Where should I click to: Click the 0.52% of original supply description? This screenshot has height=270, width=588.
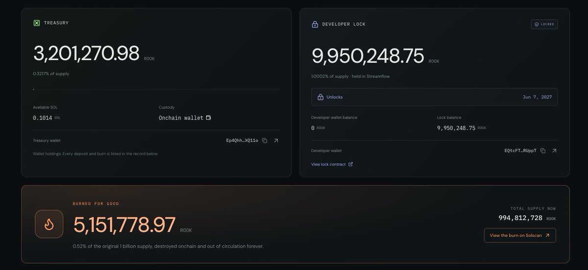[x=168, y=246]
